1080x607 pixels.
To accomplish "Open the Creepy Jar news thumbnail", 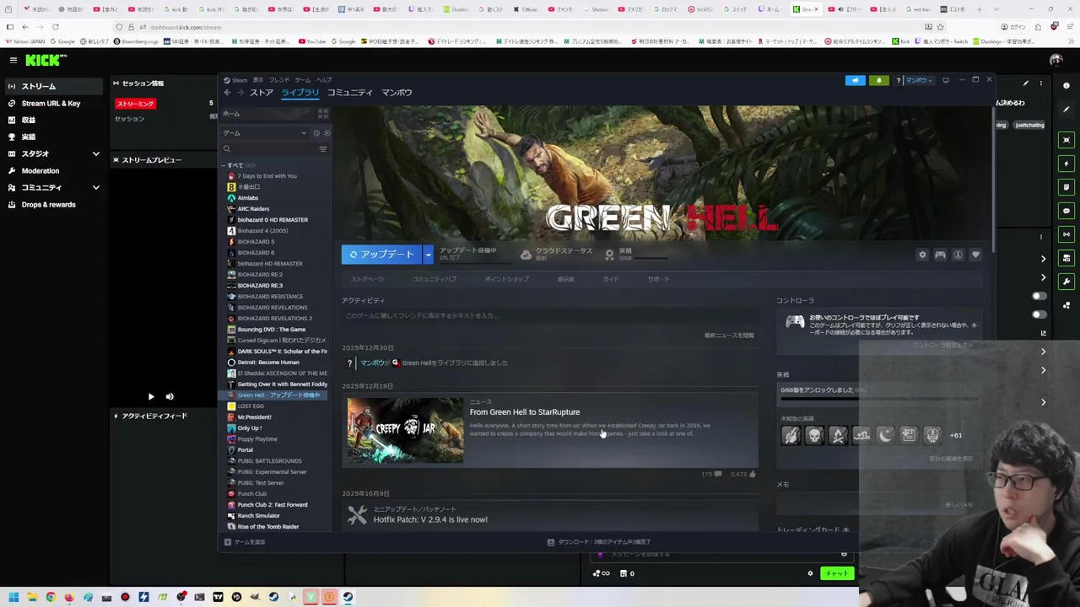I will click(405, 430).
